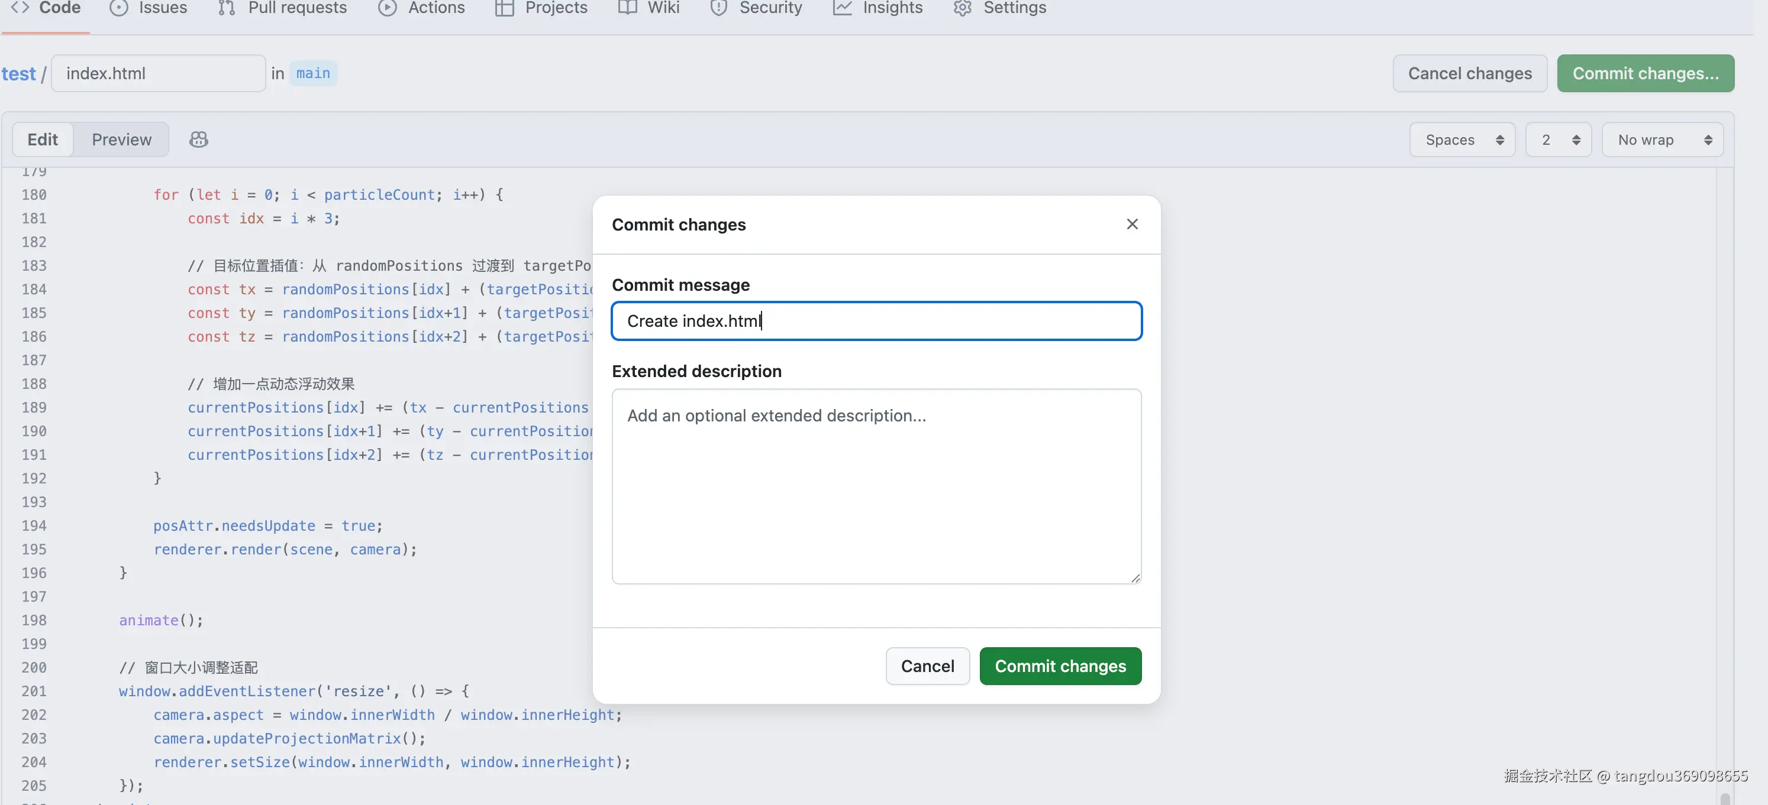Click Cancel in the commit dialog
This screenshot has width=1768, height=805.
[x=927, y=666]
